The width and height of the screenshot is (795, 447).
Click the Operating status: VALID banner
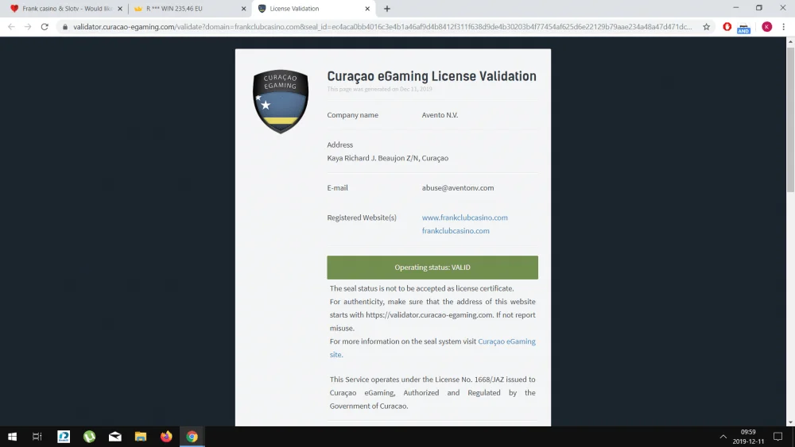pos(432,268)
